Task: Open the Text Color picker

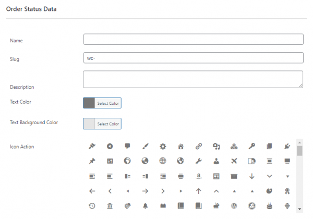Action: 102,103
